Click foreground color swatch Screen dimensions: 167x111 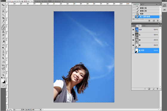pyautogui.click(x=2, y=80)
